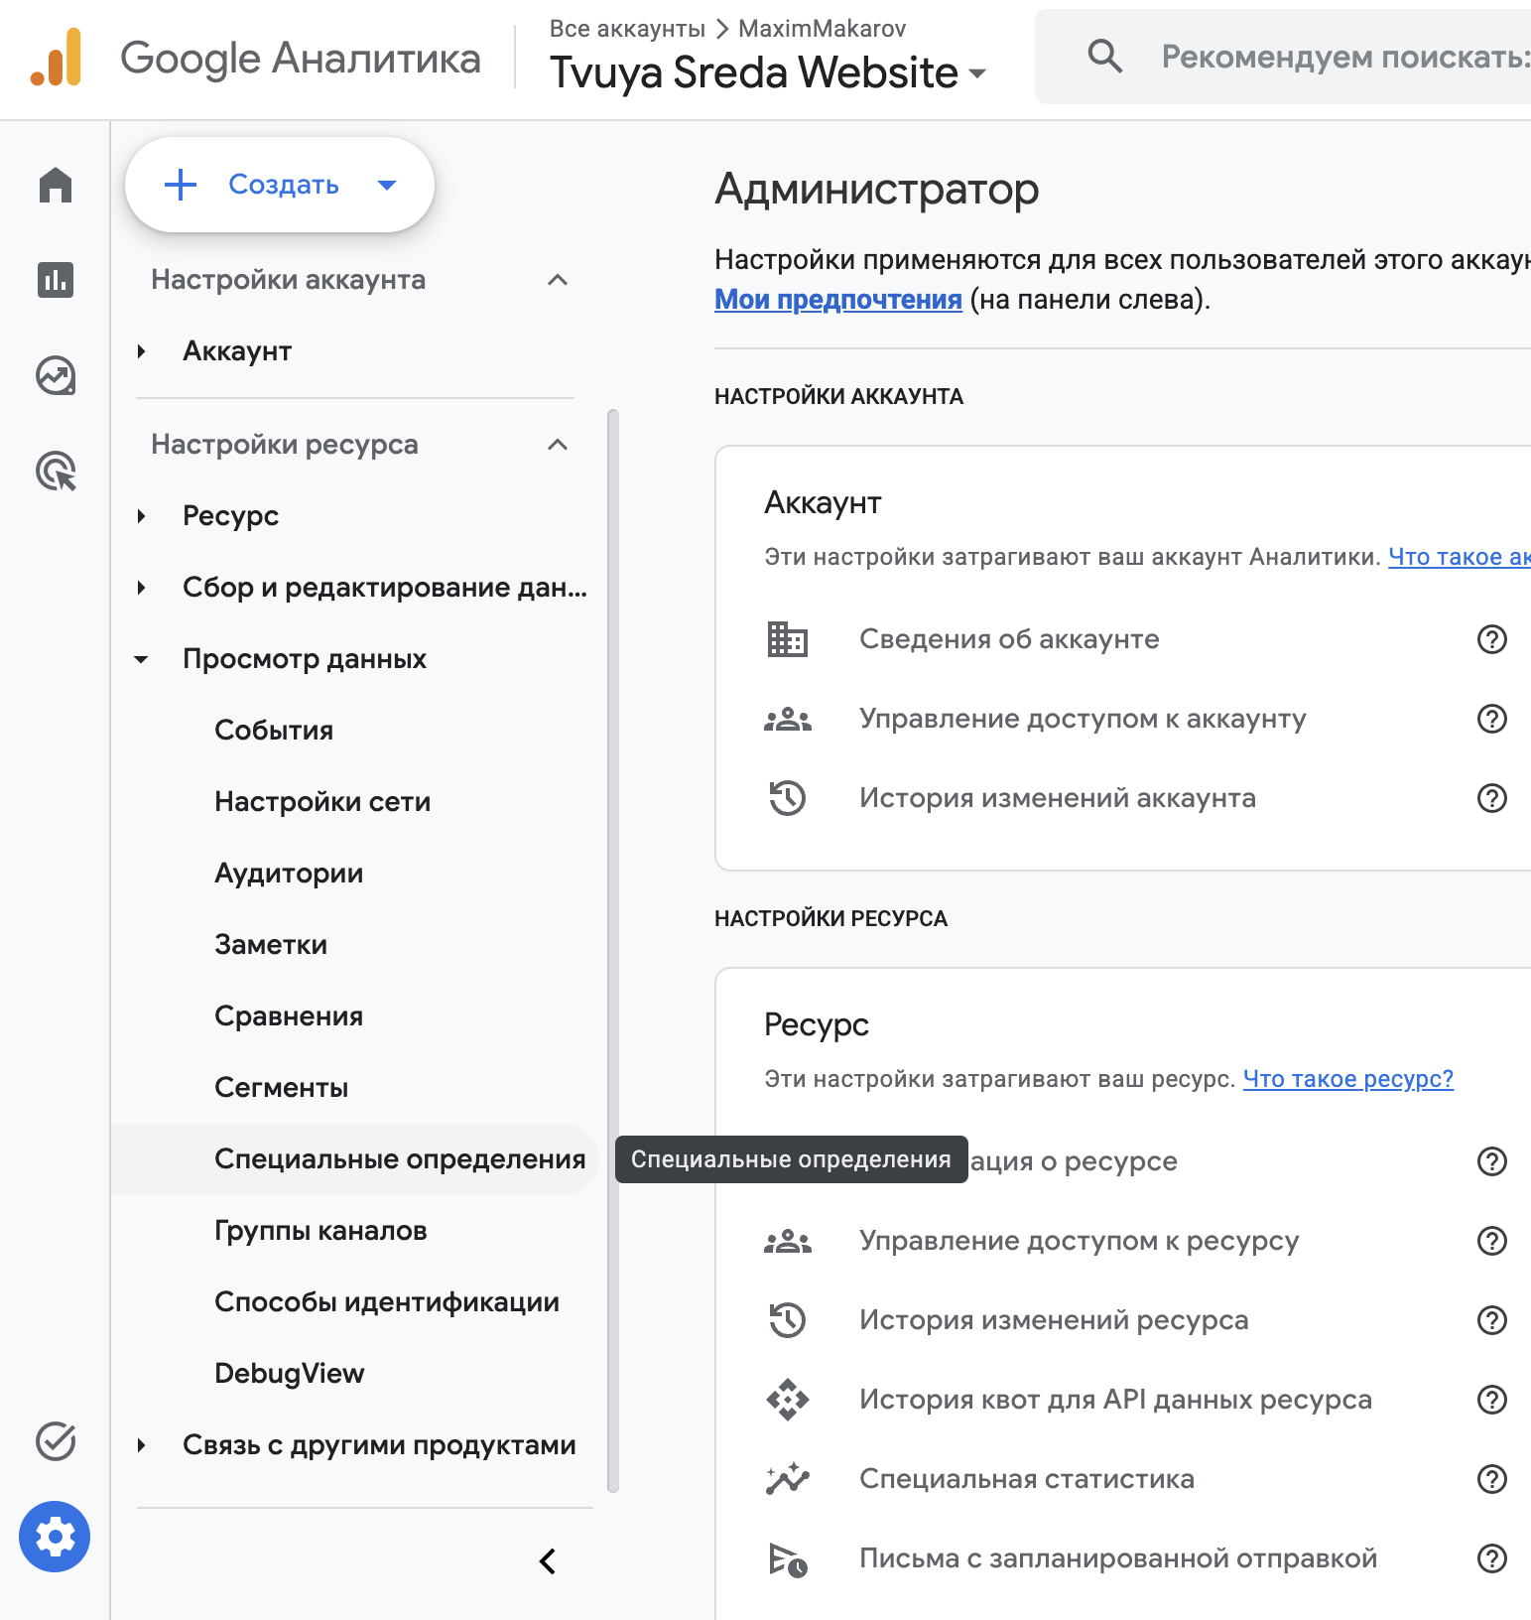Viewport: 1531px width, 1620px height.
Task: Open the Explore icon in the left rail
Action: [56, 375]
